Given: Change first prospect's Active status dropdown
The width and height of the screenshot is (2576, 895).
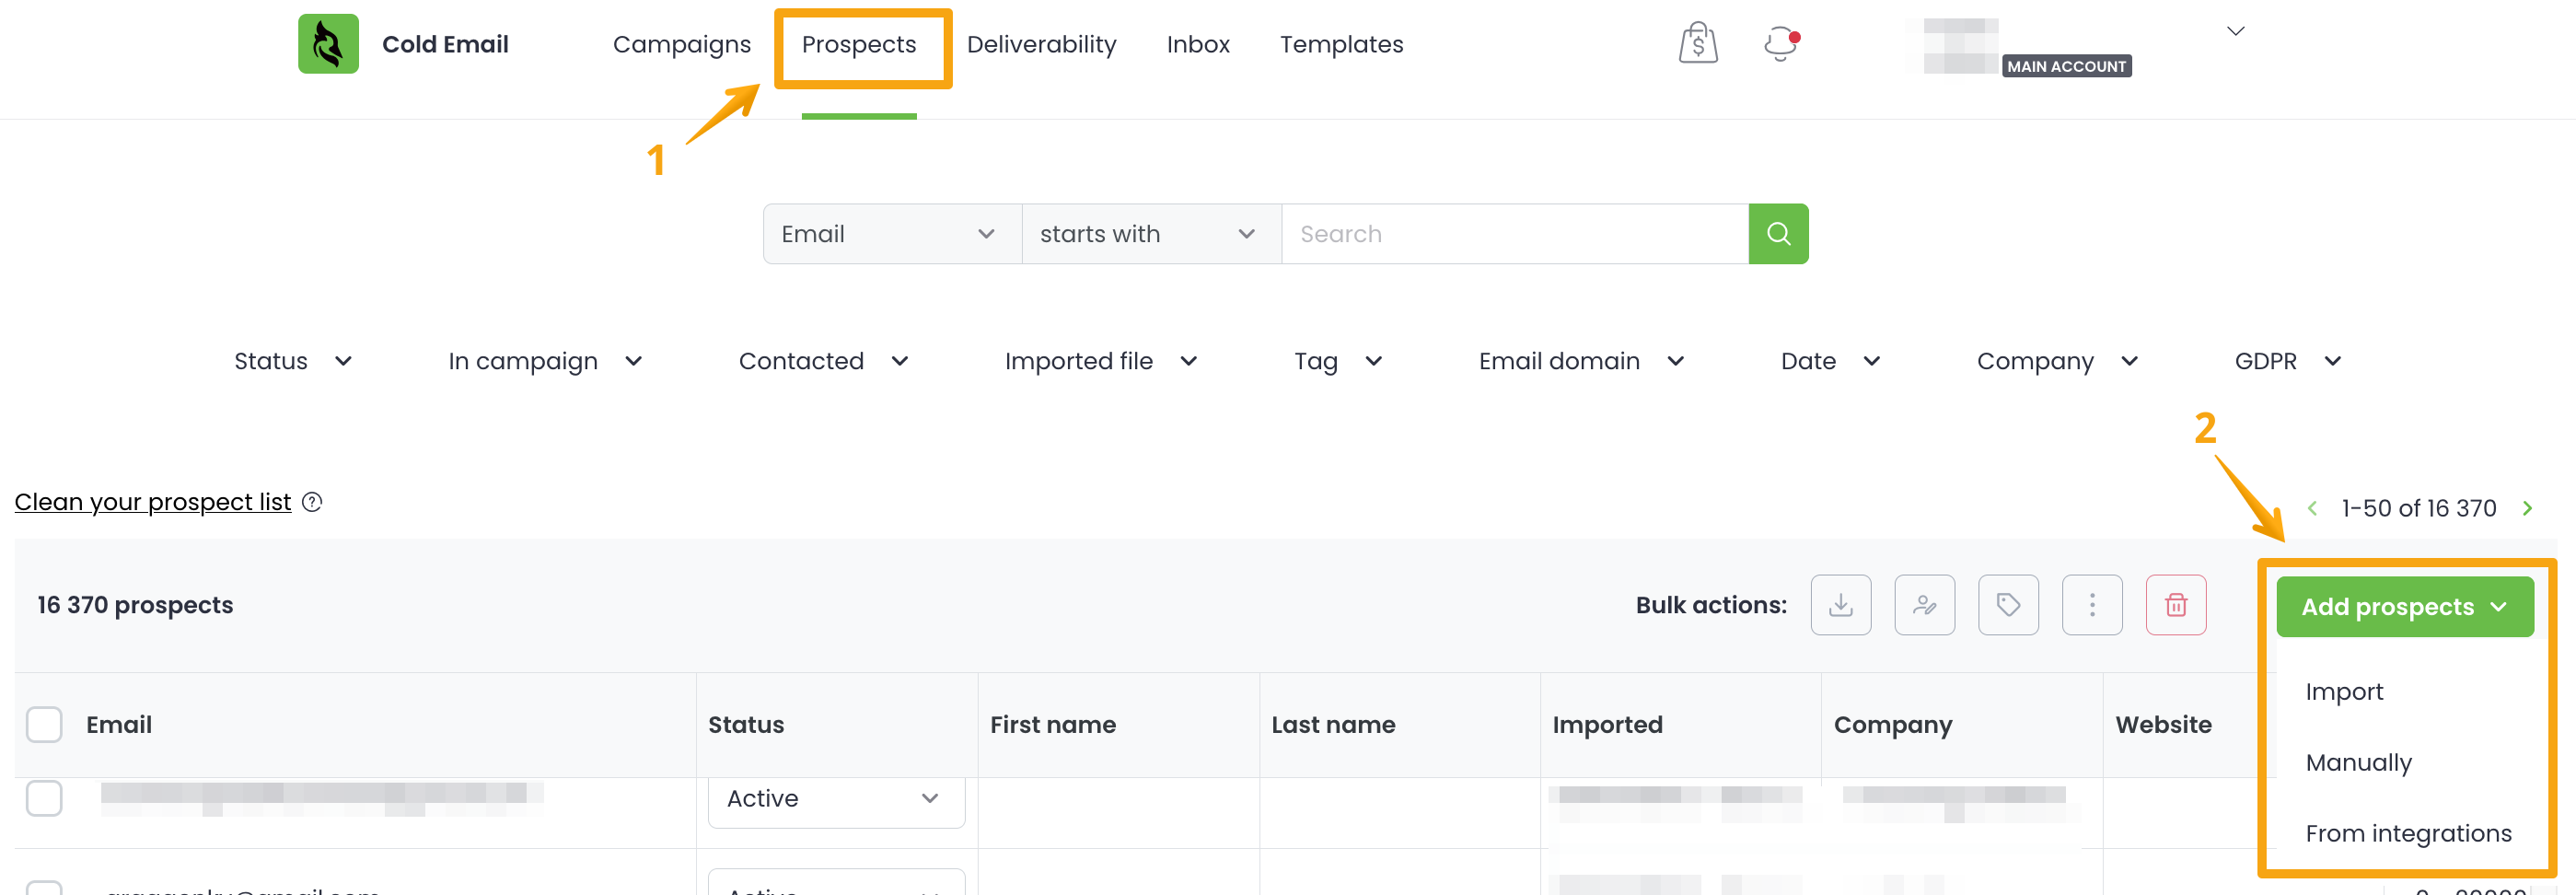Looking at the screenshot, I should [836, 798].
